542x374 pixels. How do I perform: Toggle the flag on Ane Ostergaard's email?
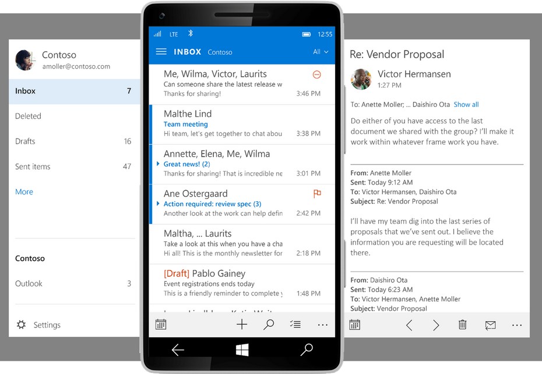pyautogui.click(x=317, y=194)
